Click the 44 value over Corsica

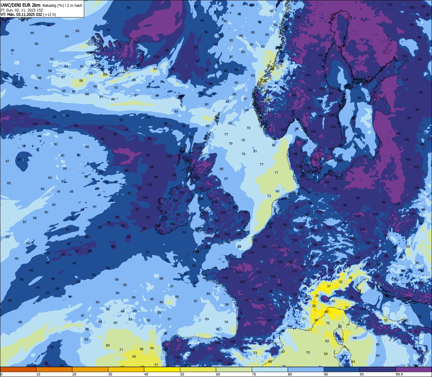[342, 339]
